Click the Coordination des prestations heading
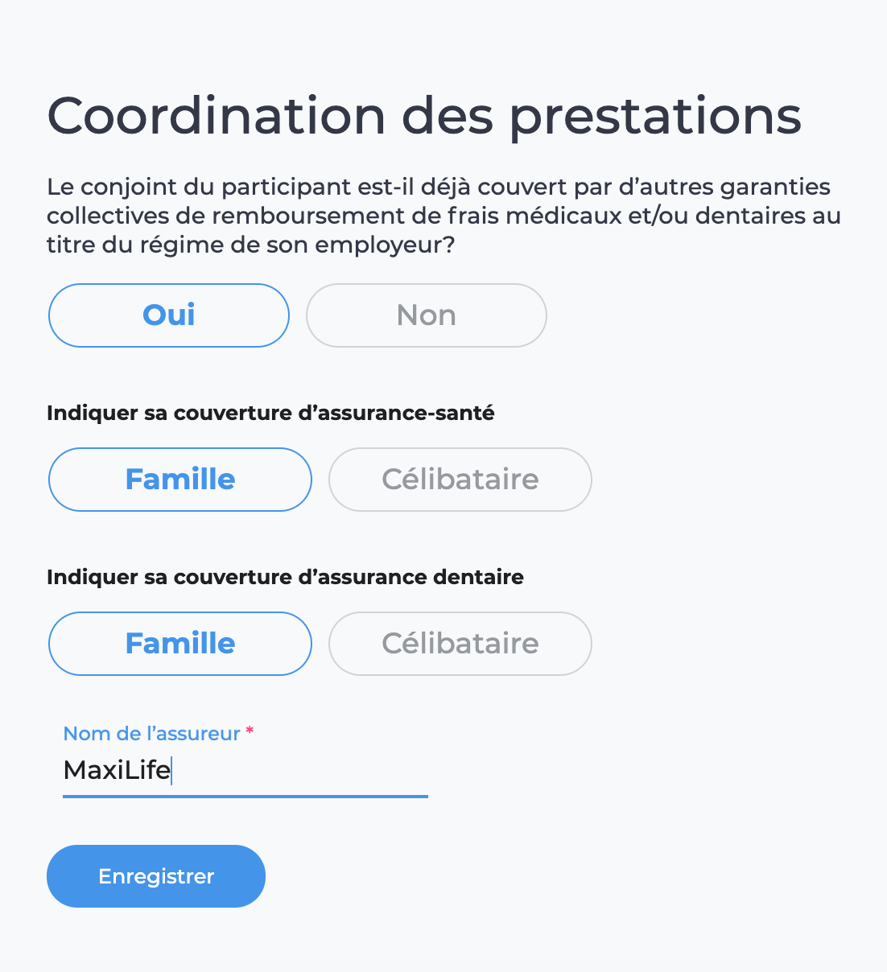This screenshot has height=972, width=887. tap(424, 115)
